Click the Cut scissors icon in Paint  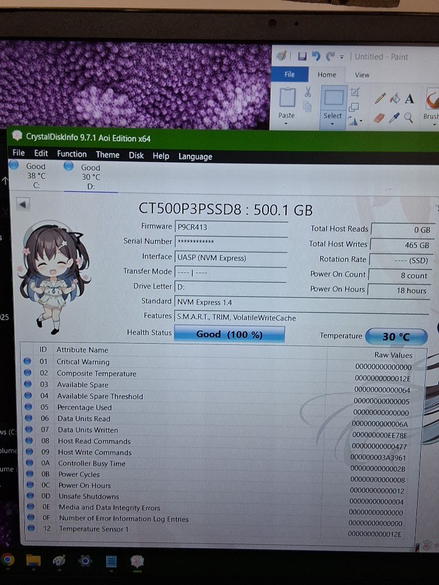click(307, 92)
